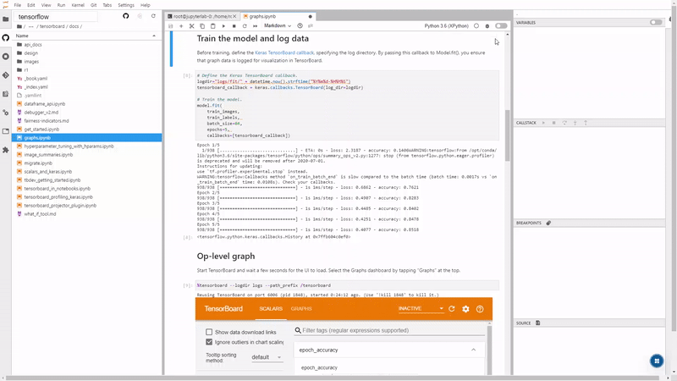
Task: Enable the notebook debugger toggle
Action: pos(501,26)
